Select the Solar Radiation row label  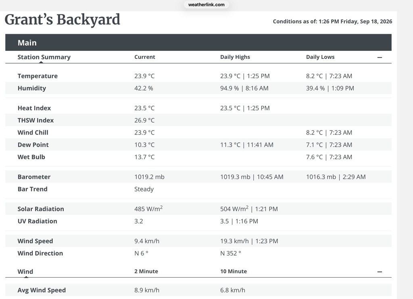coord(41,209)
